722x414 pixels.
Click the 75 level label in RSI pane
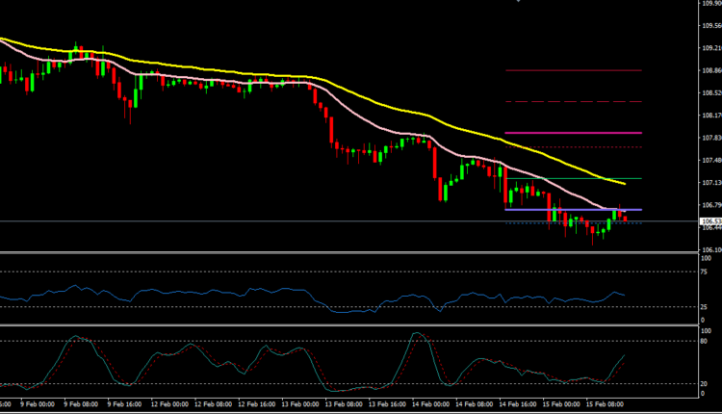(x=706, y=272)
